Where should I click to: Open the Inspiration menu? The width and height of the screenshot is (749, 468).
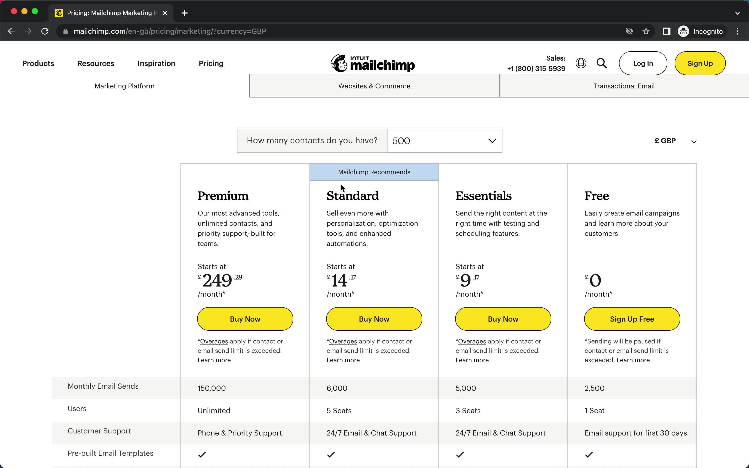click(x=156, y=63)
